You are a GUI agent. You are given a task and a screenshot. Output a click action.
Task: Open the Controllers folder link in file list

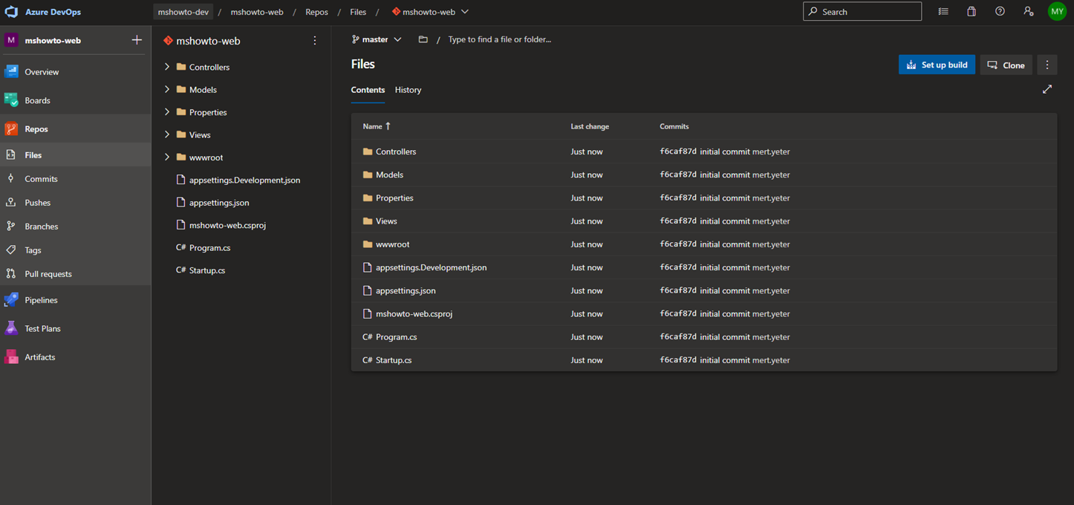coord(396,151)
